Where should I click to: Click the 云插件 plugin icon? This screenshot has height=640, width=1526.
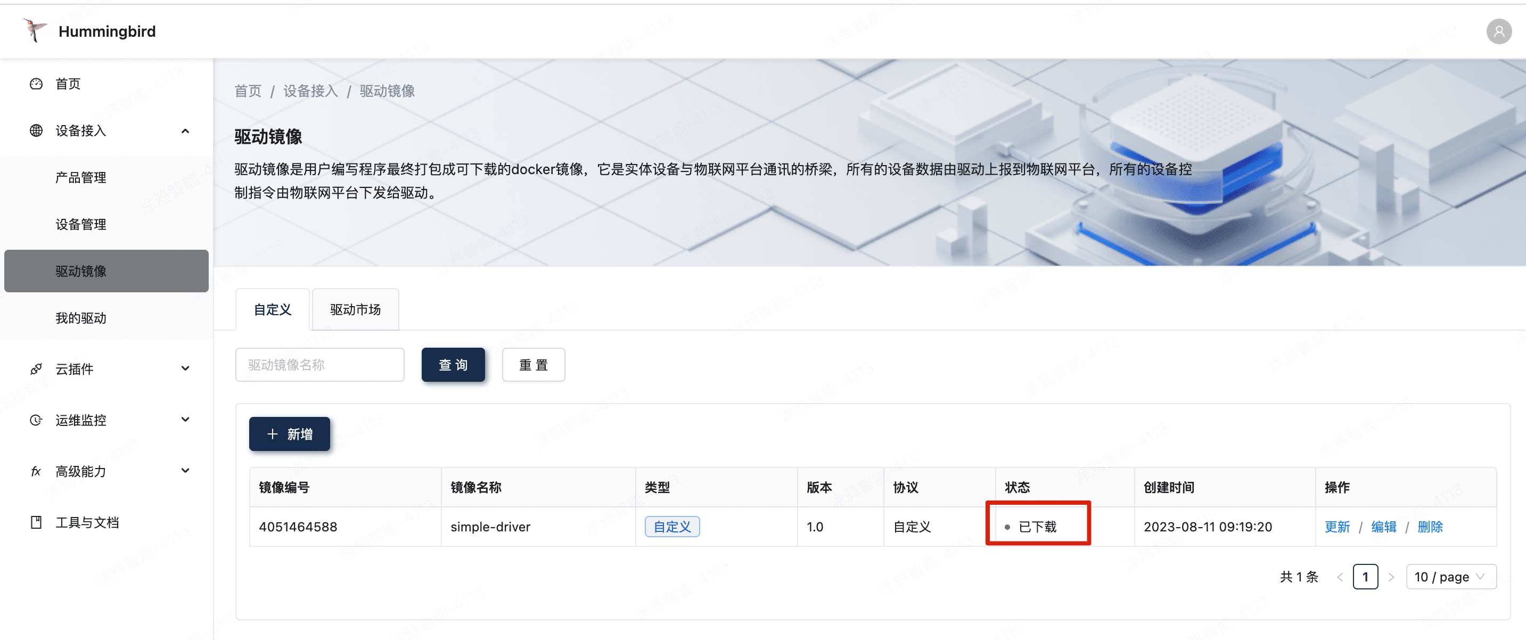click(36, 369)
